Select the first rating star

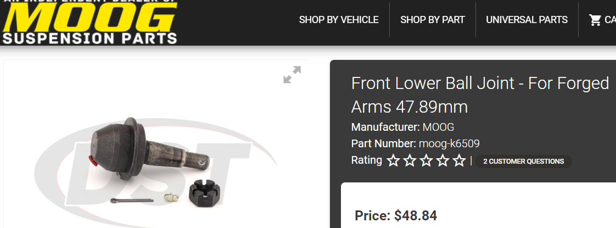coord(393,160)
